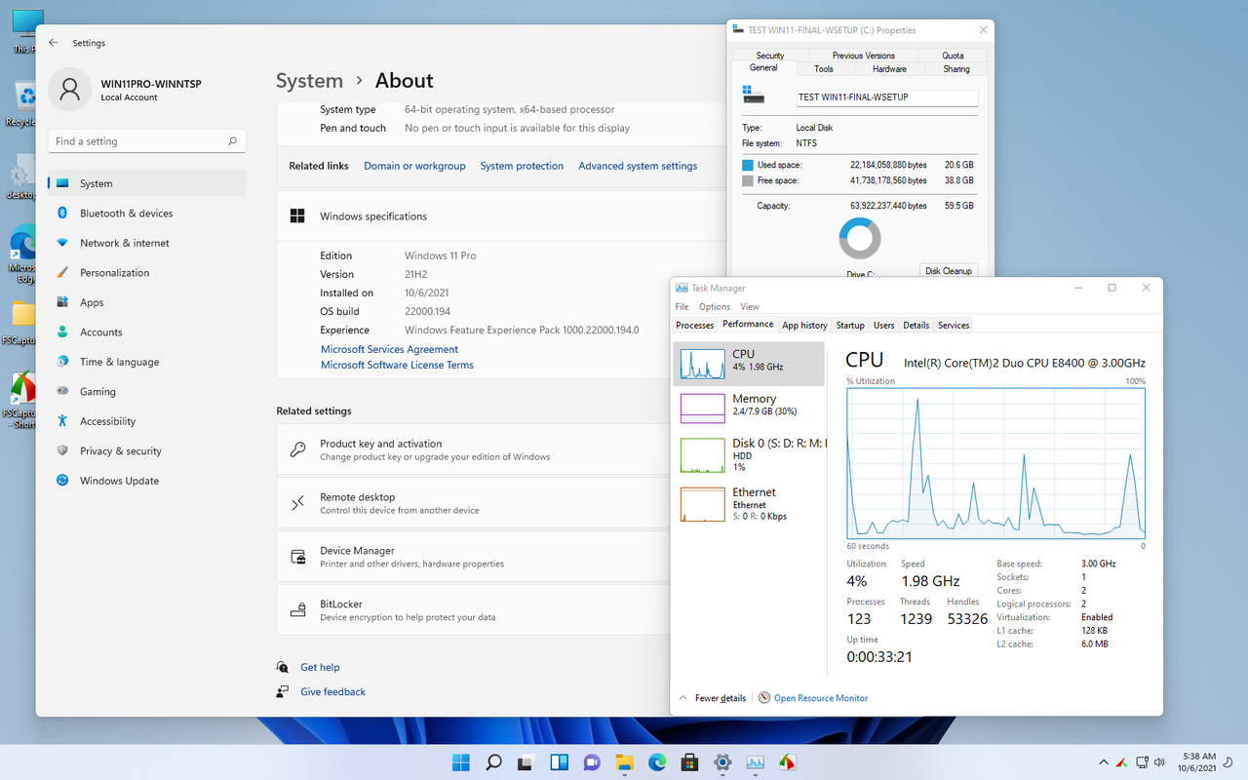Open Task Manager File menu
Image resolution: width=1248 pixels, height=780 pixels.
click(x=682, y=306)
